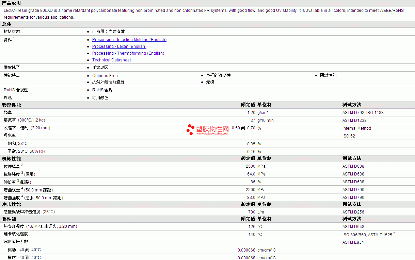
Task: Select the 产品说明 section header
Action: pyautogui.click(x=11, y=3)
